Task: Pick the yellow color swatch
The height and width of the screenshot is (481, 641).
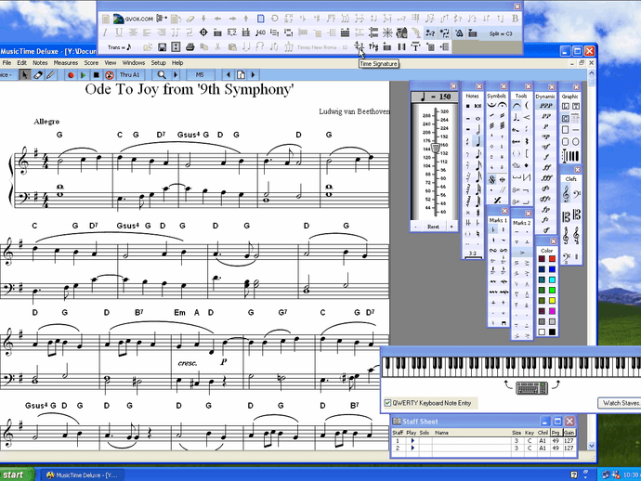Action: click(x=552, y=301)
